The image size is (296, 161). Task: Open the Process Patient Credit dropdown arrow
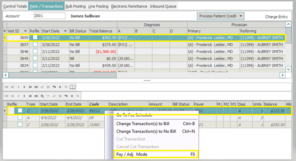tap(241, 16)
